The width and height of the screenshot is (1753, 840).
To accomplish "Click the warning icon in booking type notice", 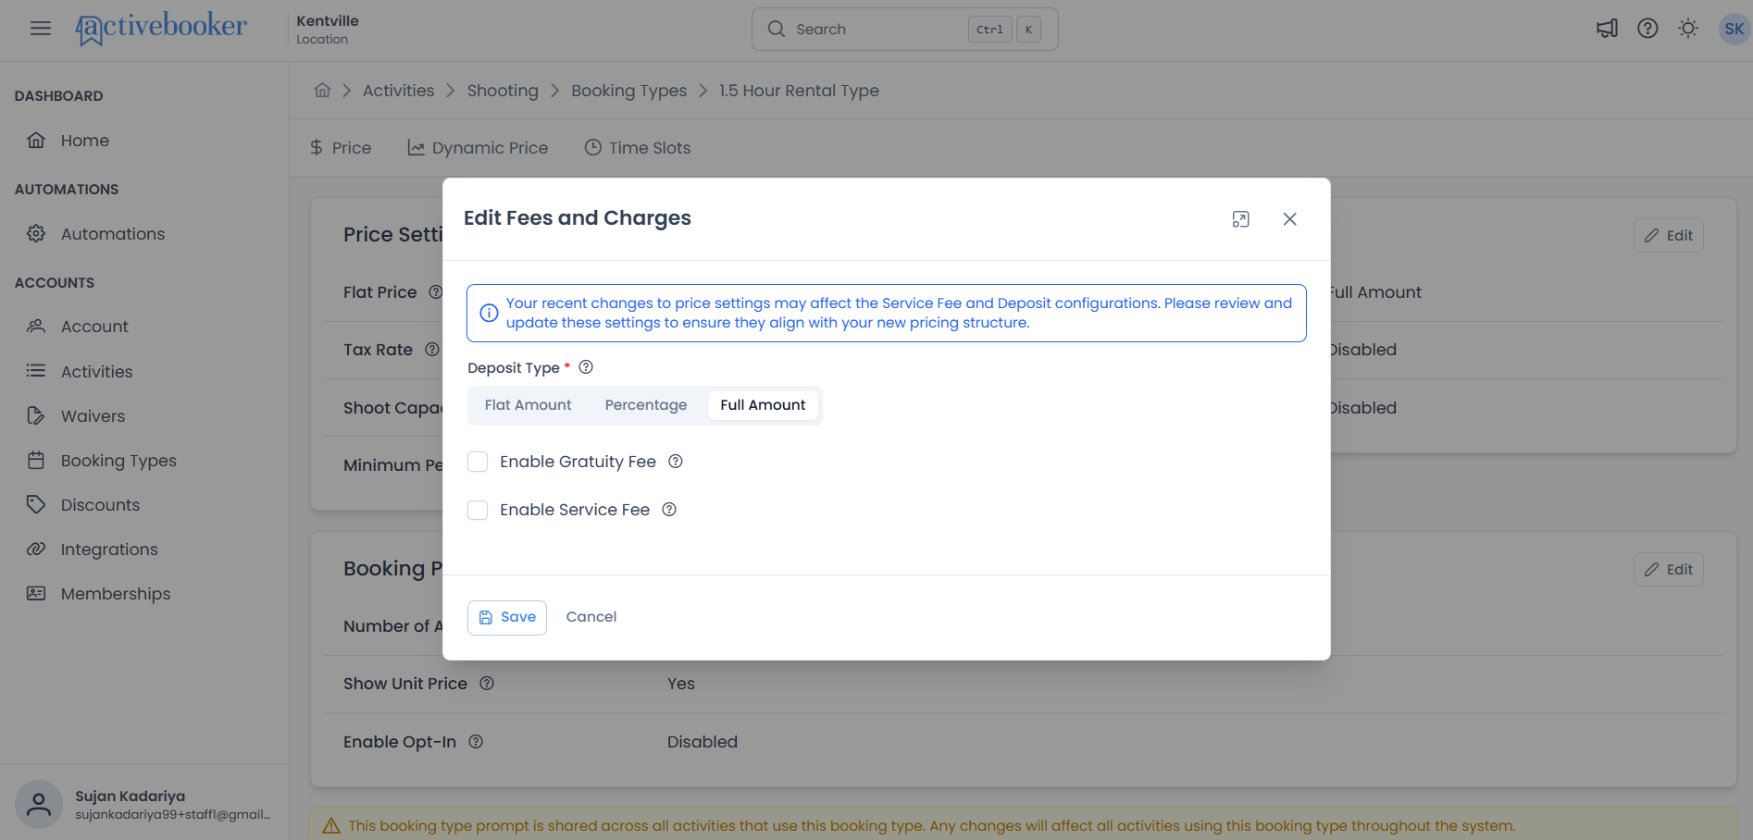I will coord(330,826).
